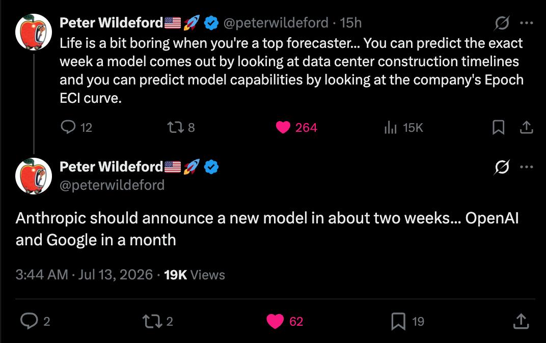Image resolution: width=546 pixels, height=343 pixels.
Task: Open Peter Wildeford name on main tweet
Action: tap(111, 166)
